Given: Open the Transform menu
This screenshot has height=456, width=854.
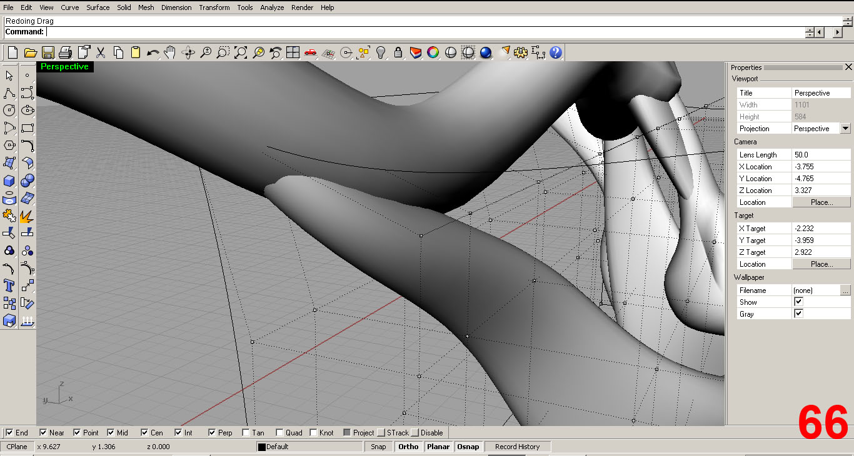Looking at the screenshot, I should click(214, 7).
